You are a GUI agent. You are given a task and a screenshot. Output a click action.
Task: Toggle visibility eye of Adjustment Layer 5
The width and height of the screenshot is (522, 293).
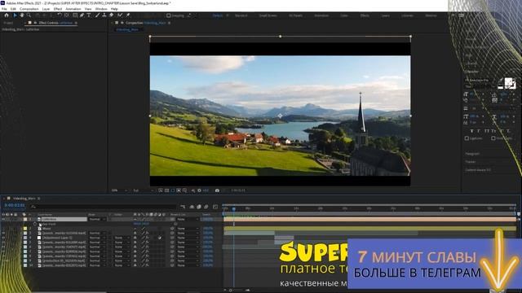(3, 238)
